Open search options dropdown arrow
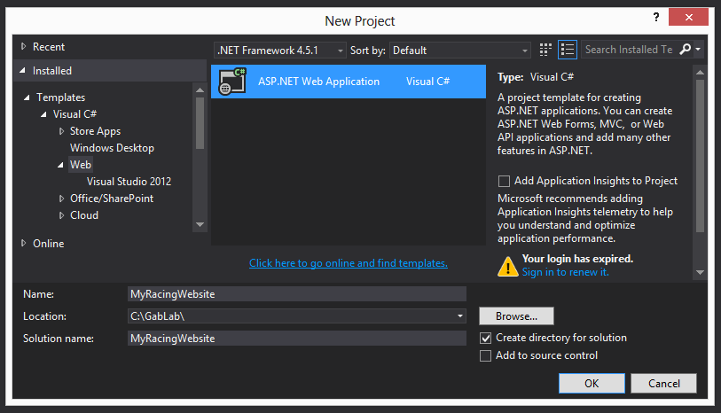 [698, 49]
